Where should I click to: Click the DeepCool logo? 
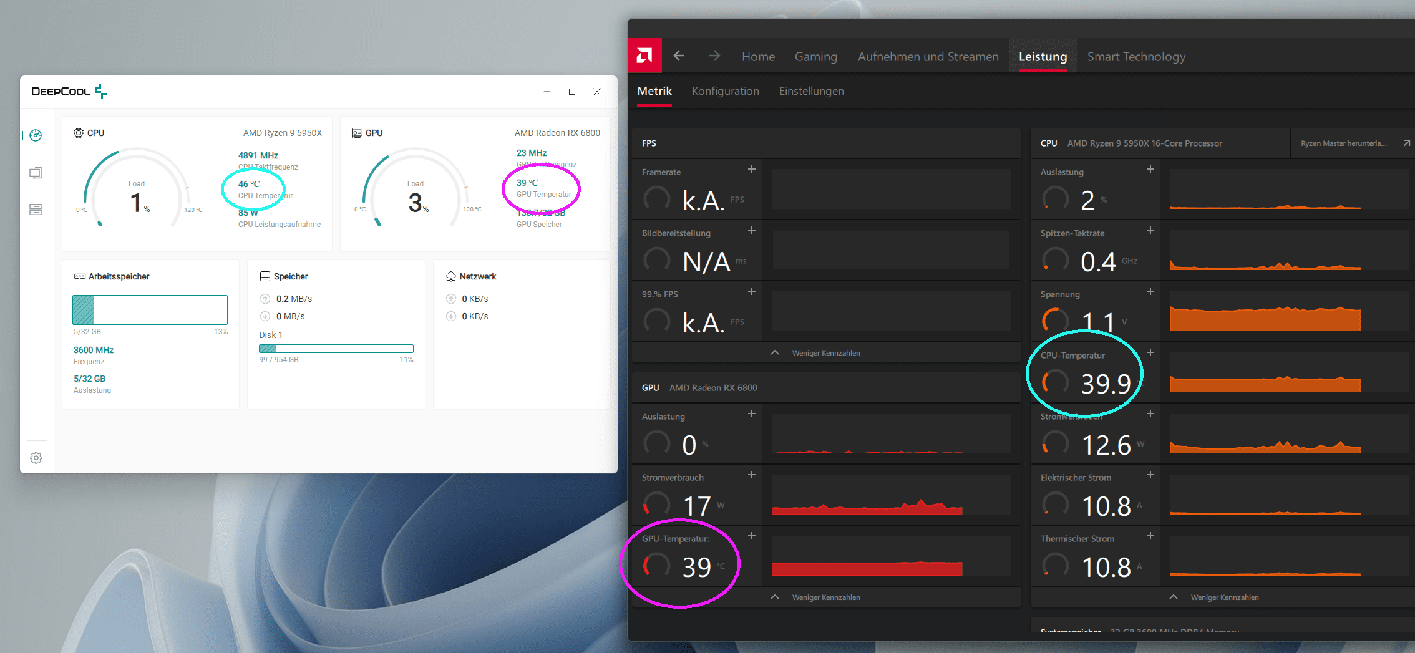tap(69, 92)
